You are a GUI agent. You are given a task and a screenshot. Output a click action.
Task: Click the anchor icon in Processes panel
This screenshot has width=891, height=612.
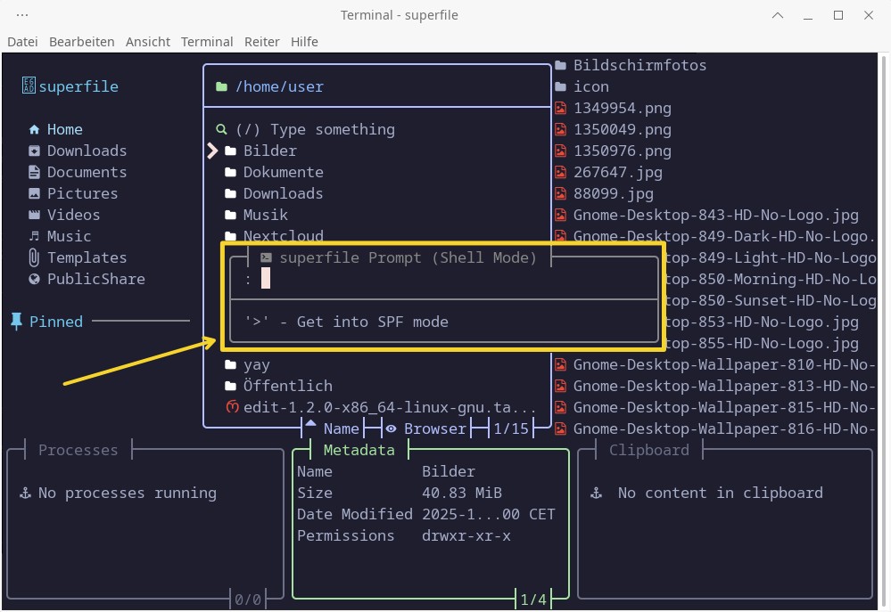(x=25, y=493)
